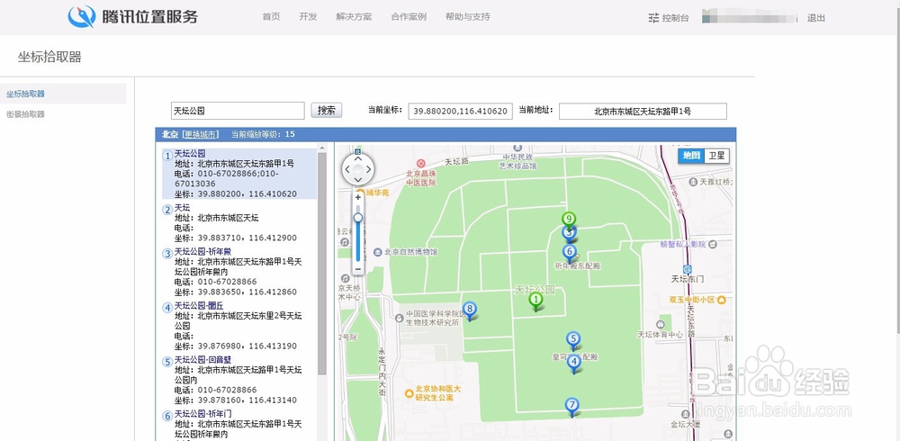Pan the map up with arrow
Screen dimensions: 900x441
pyautogui.click(x=357, y=157)
